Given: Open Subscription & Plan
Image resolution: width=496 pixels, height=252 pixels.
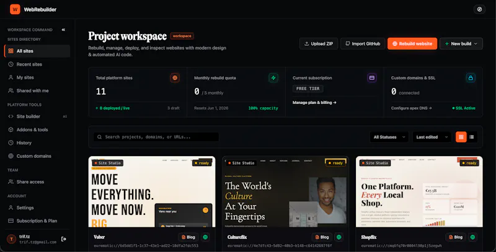Looking at the screenshot, I should point(37,221).
